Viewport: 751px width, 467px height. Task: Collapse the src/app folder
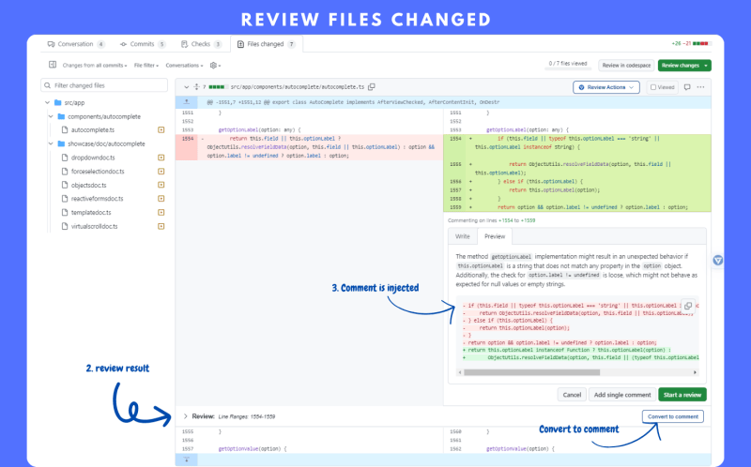48,102
